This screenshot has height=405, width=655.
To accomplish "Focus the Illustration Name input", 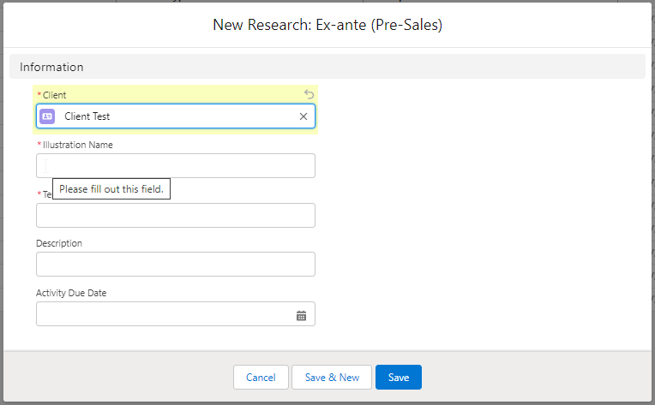I will tap(176, 165).
